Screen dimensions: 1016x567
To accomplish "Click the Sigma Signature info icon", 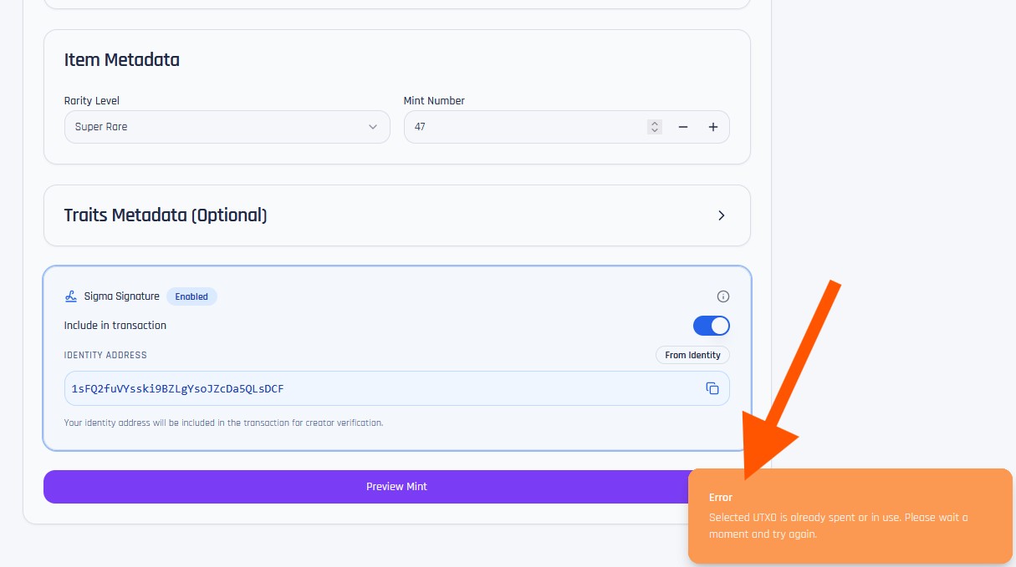I will click(x=723, y=296).
